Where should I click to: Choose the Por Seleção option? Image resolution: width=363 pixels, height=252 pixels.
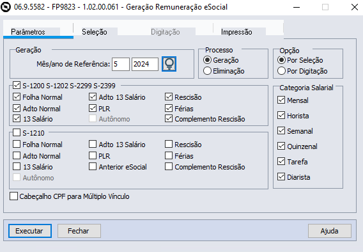click(281, 60)
